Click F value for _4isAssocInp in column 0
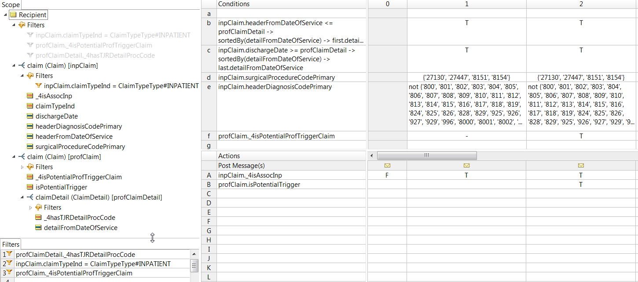This screenshot has width=638, height=282. pos(387,175)
